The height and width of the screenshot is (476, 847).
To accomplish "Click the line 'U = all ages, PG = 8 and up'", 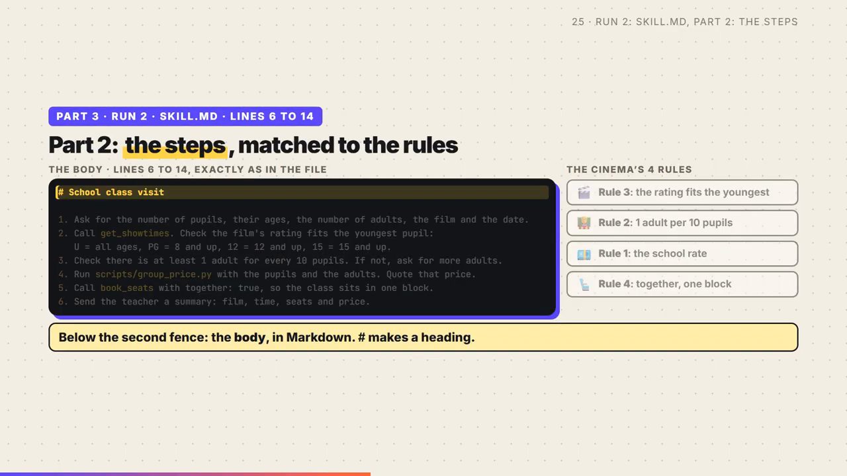I will pos(232,247).
